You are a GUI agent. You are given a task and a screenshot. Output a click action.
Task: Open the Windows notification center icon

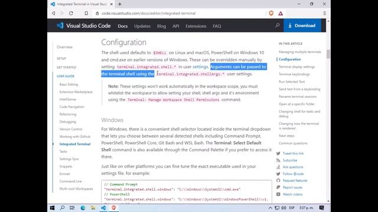pyautogui.click(x=321, y=208)
